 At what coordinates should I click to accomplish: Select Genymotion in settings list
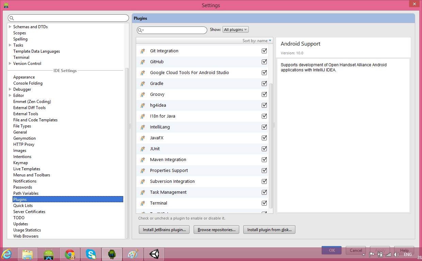[25, 138]
